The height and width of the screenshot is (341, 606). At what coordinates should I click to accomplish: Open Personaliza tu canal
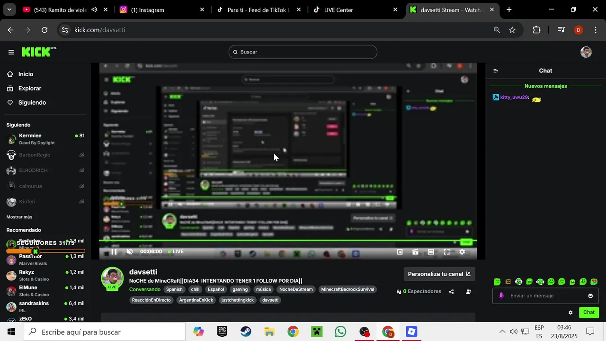point(439,274)
